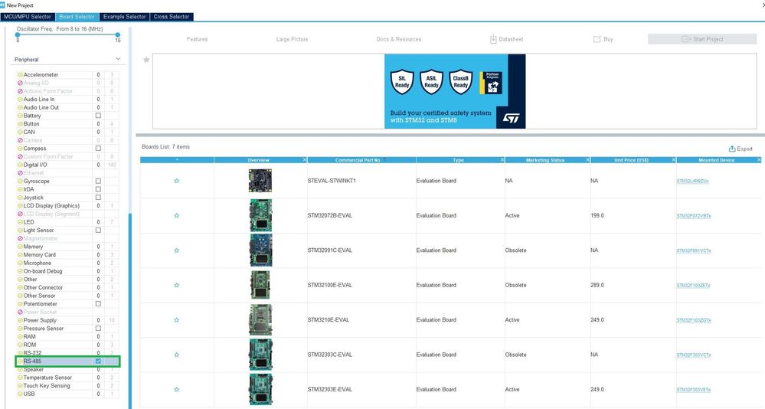Enable the IrDA checkbox
Screen dimensions: 765x409
click(98, 189)
